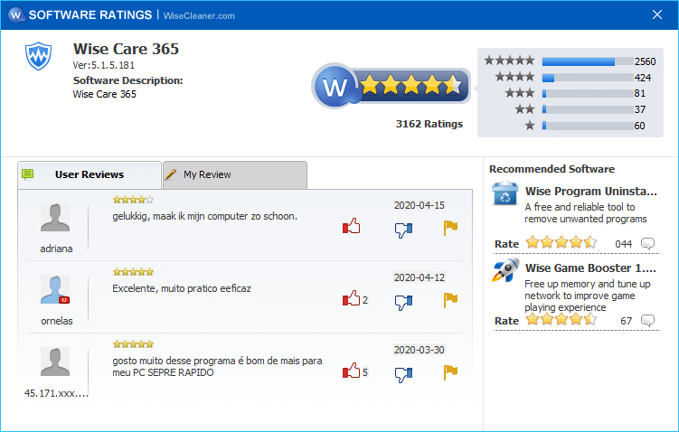
Task: Open the My Review tab
Action: click(x=235, y=174)
